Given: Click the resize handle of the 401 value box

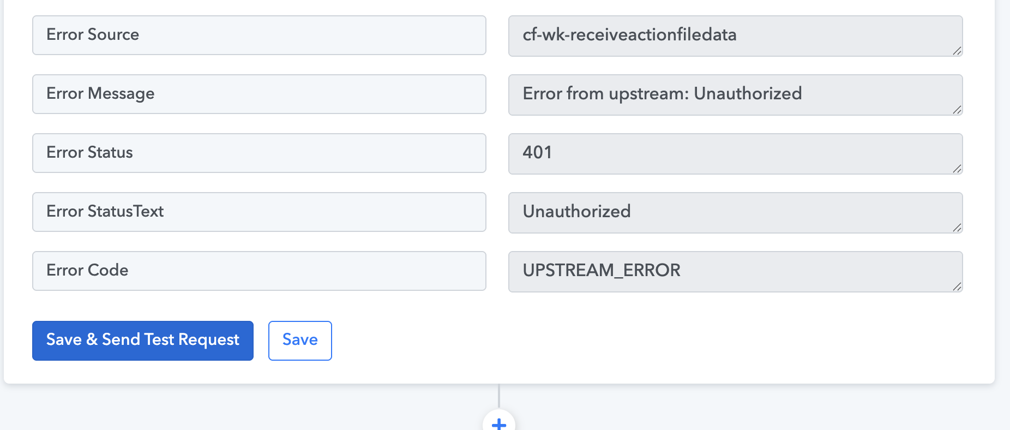Looking at the screenshot, I should click(957, 169).
